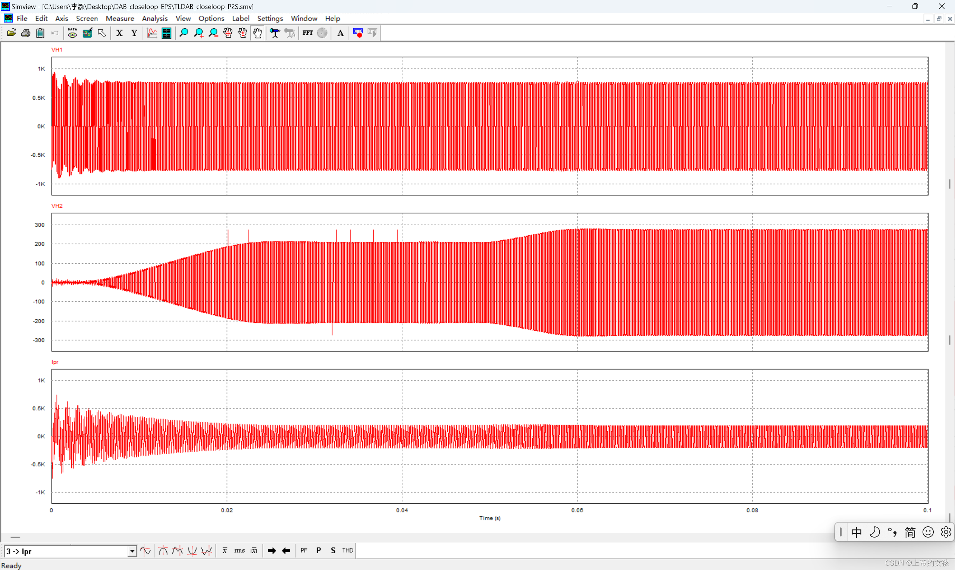Image resolution: width=955 pixels, height=570 pixels.
Task: Click the zoom in magnifier icon
Action: click(199, 33)
